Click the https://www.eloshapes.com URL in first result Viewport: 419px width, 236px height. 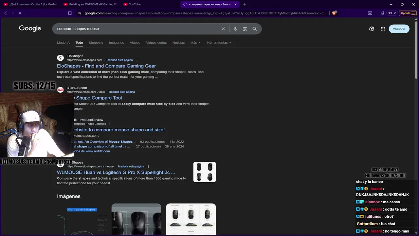[84, 60]
